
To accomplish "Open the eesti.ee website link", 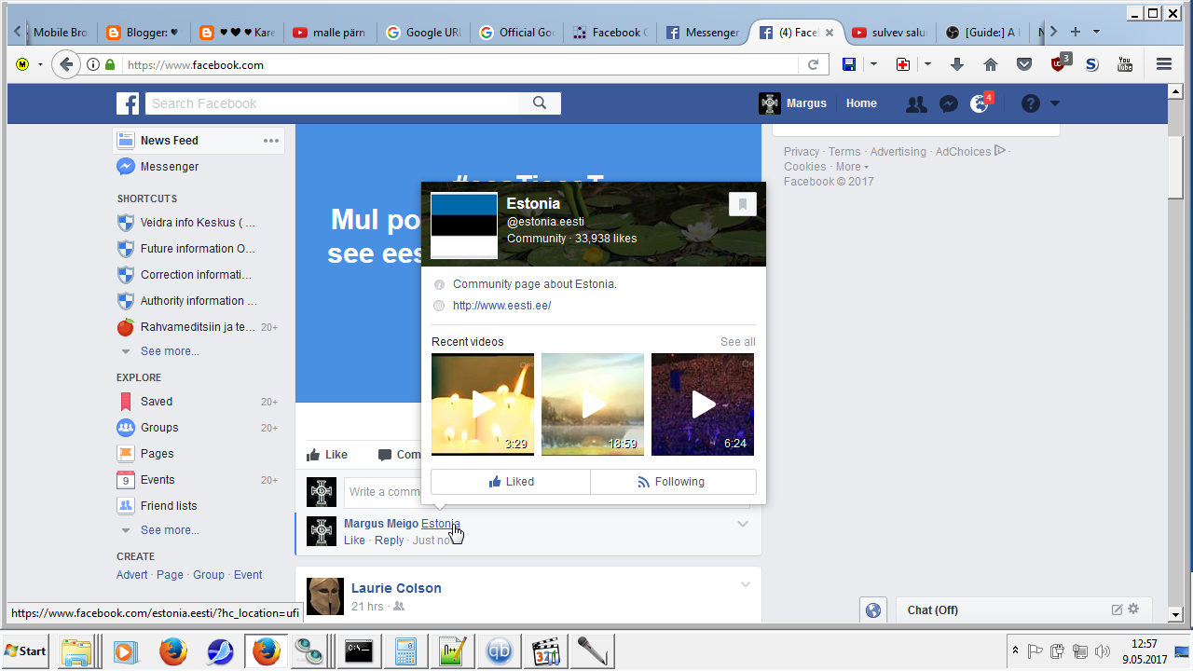I will coord(501,306).
